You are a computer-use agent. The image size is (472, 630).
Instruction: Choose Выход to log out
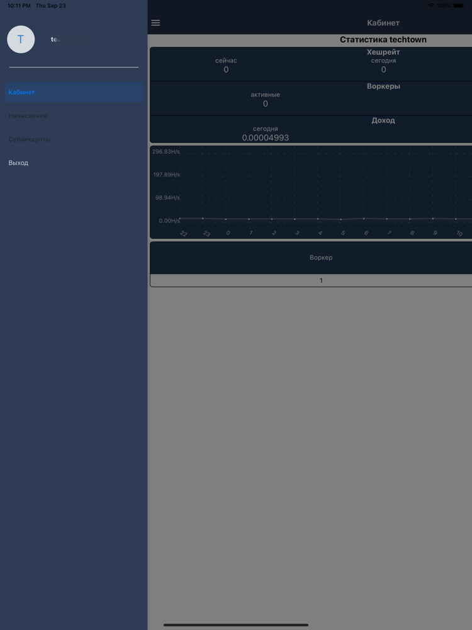pos(74,163)
